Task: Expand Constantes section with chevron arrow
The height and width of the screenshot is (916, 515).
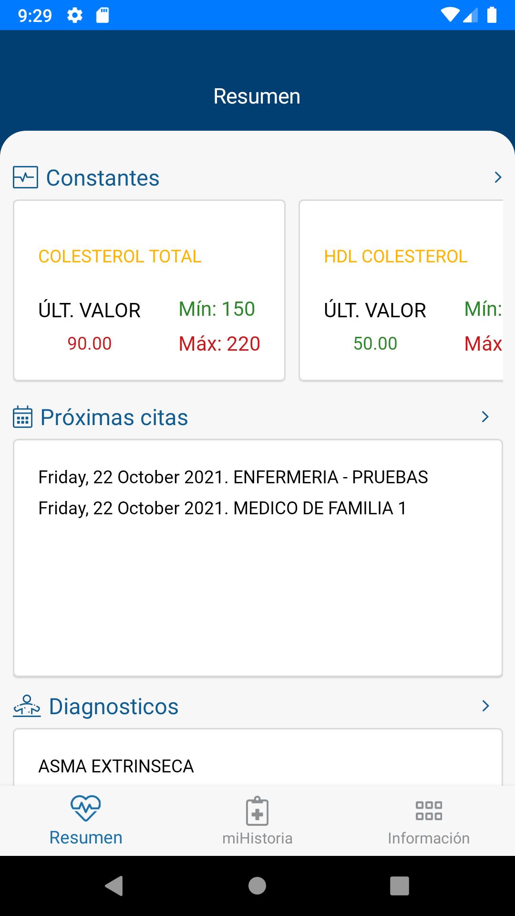Action: 498,177
